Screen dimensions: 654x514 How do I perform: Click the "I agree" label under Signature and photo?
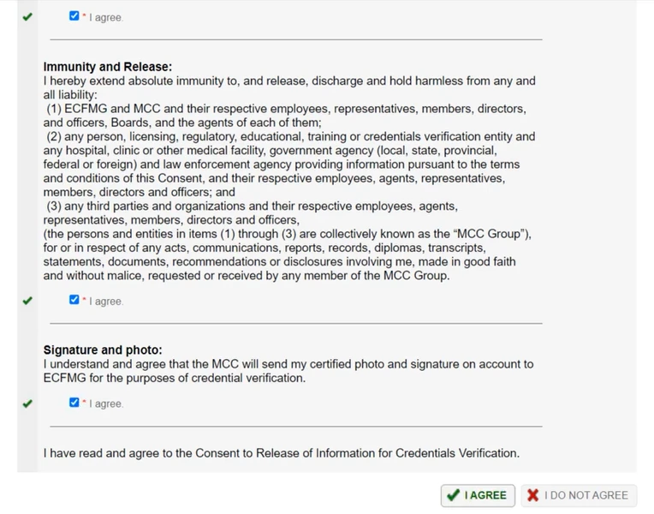pos(106,403)
